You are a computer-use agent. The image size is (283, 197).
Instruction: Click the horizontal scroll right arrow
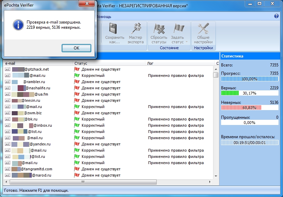point(210,182)
